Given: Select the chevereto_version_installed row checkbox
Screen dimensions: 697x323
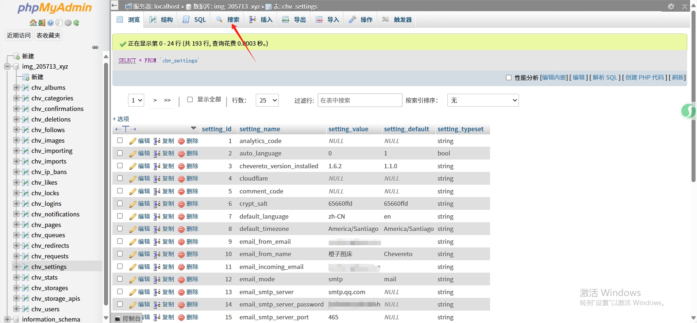Looking at the screenshot, I should (120, 166).
